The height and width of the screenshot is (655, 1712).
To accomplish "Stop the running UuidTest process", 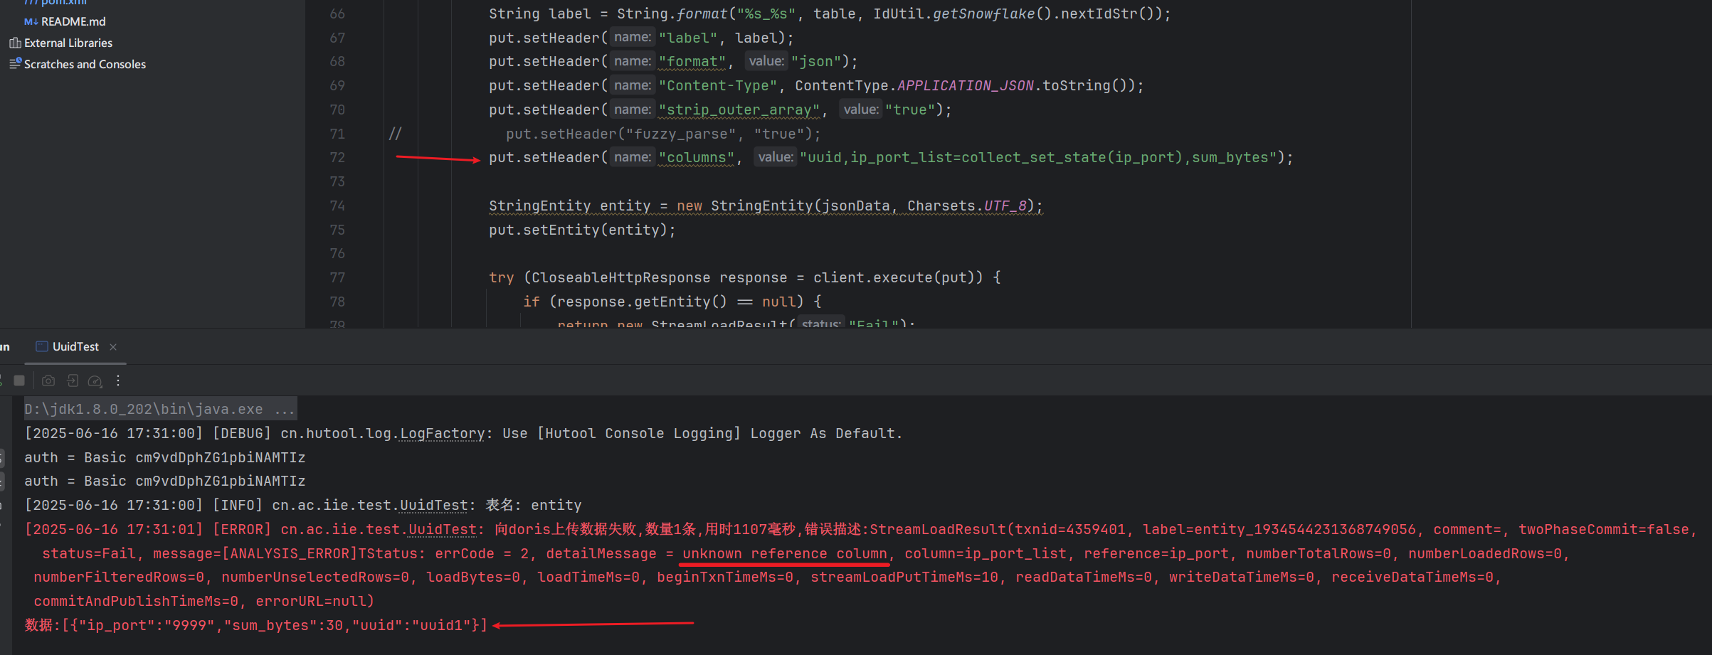I will pyautogui.click(x=19, y=380).
